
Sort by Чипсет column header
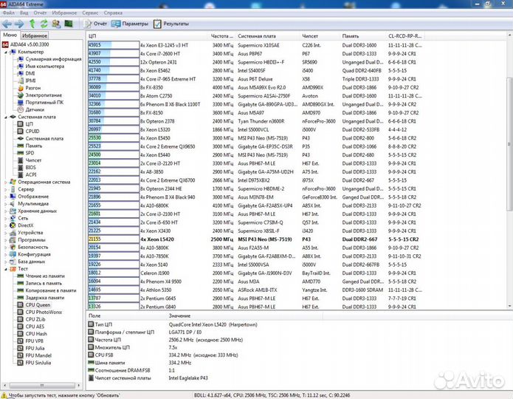point(320,36)
